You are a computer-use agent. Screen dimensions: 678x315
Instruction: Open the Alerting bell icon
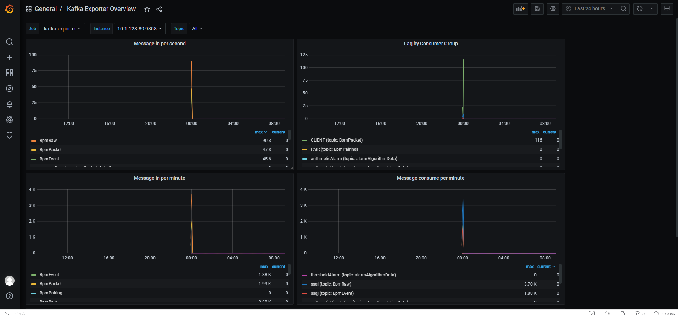tap(10, 104)
